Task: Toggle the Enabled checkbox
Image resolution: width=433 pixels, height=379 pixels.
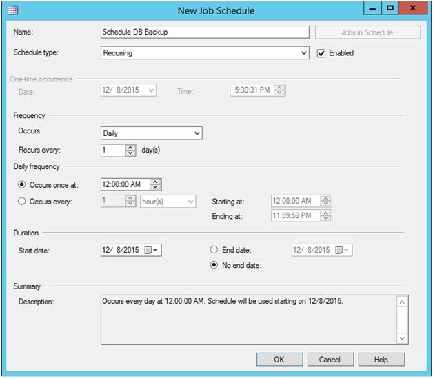Action: pos(321,53)
